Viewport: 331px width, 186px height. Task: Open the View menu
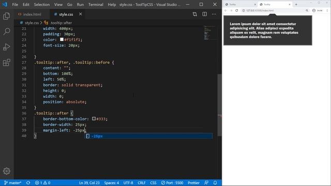click(58, 5)
